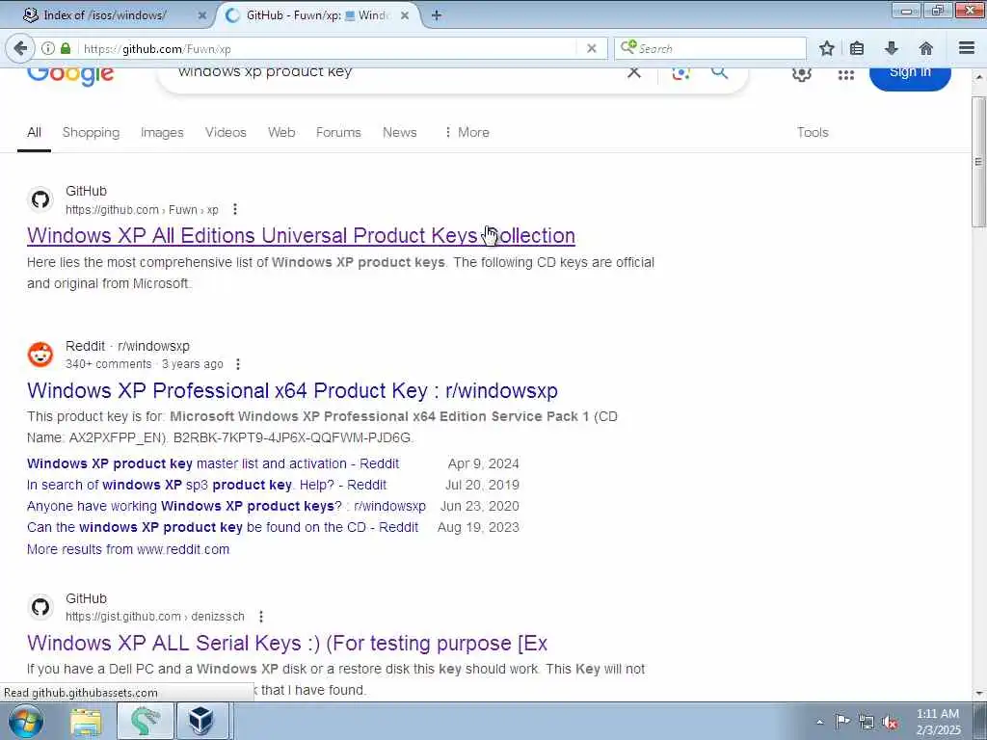The height and width of the screenshot is (740, 987).
Task: Open the Google apps grid
Action: click(846, 75)
